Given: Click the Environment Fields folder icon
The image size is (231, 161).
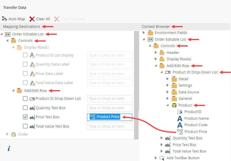Looking at the screenshot, I should click(150, 33).
